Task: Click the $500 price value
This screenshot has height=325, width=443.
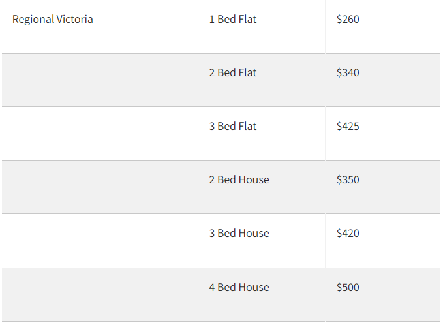Action: [348, 287]
